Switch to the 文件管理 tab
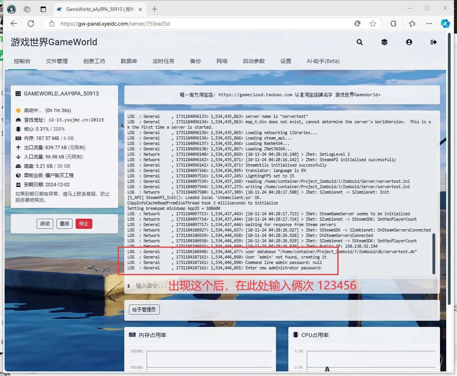Viewport: 457px width, 376px height. point(57,61)
